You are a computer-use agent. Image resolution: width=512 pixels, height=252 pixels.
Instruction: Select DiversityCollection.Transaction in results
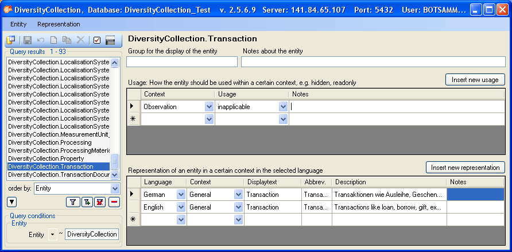[59, 166]
